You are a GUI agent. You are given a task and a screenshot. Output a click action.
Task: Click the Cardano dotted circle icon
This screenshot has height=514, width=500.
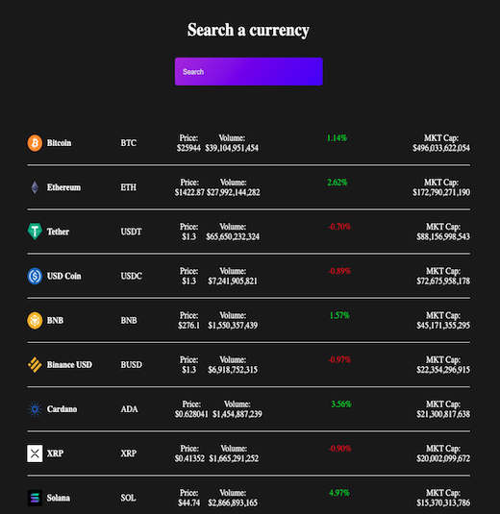click(35, 409)
